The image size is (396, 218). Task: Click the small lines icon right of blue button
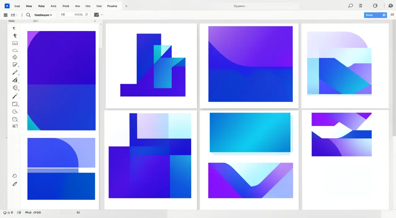click(x=392, y=15)
